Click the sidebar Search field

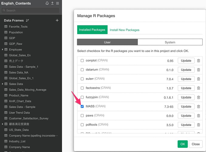(30, 10)
